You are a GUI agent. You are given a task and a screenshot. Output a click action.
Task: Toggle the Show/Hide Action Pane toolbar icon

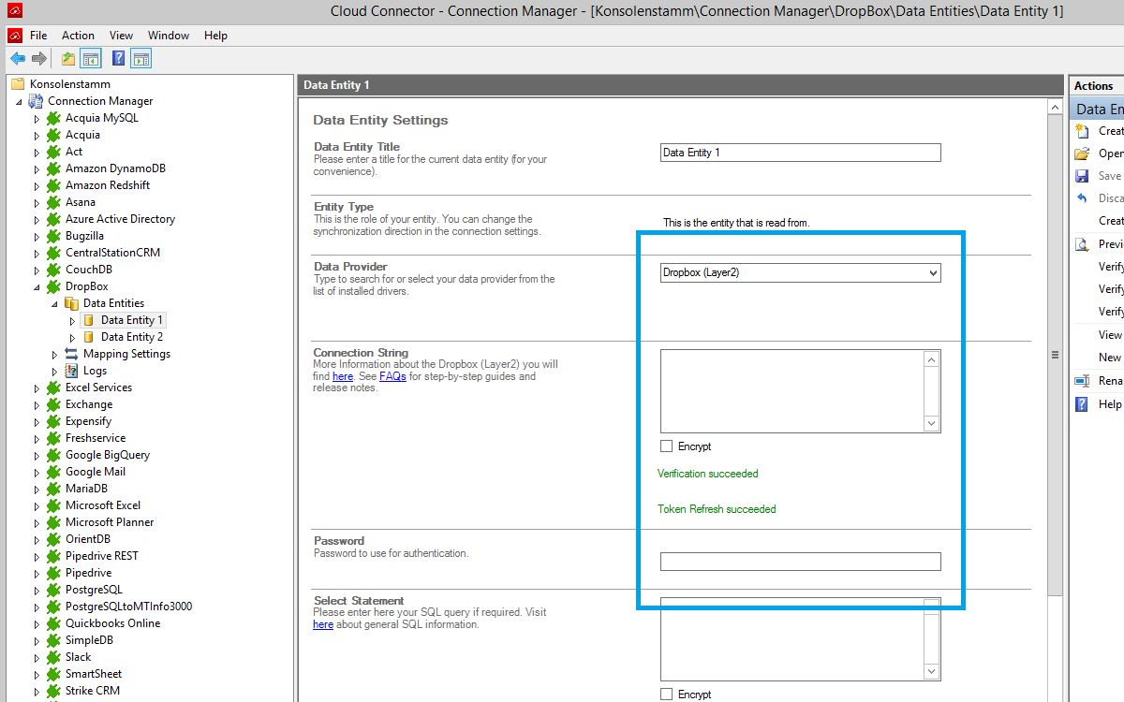(x=141, y=59)
